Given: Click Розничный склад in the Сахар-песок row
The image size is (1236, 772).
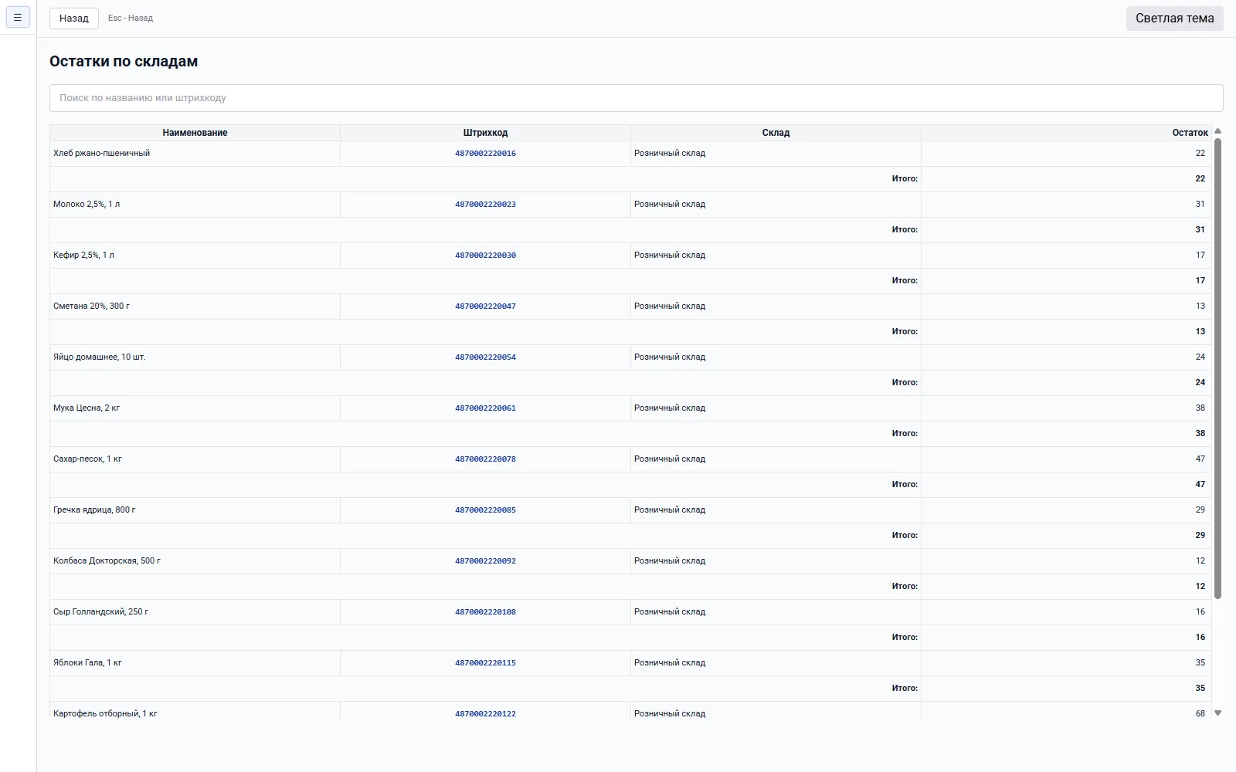Looking at the screenshot, I should [670, 459].
